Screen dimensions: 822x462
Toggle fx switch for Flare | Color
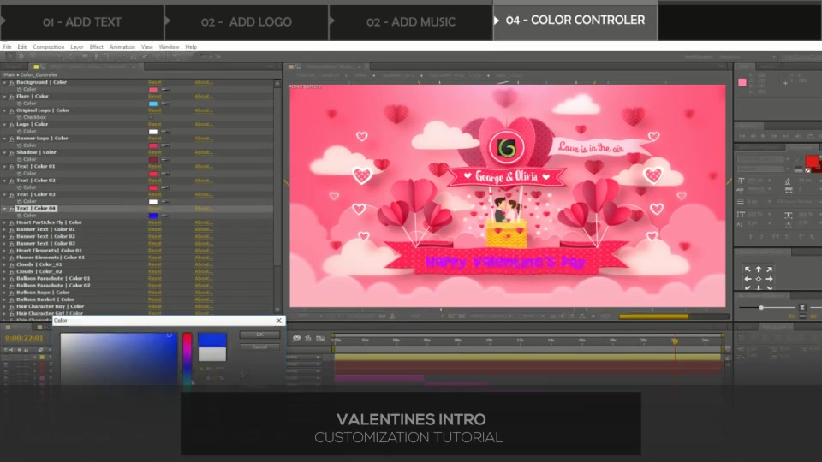tap(11, 97)
